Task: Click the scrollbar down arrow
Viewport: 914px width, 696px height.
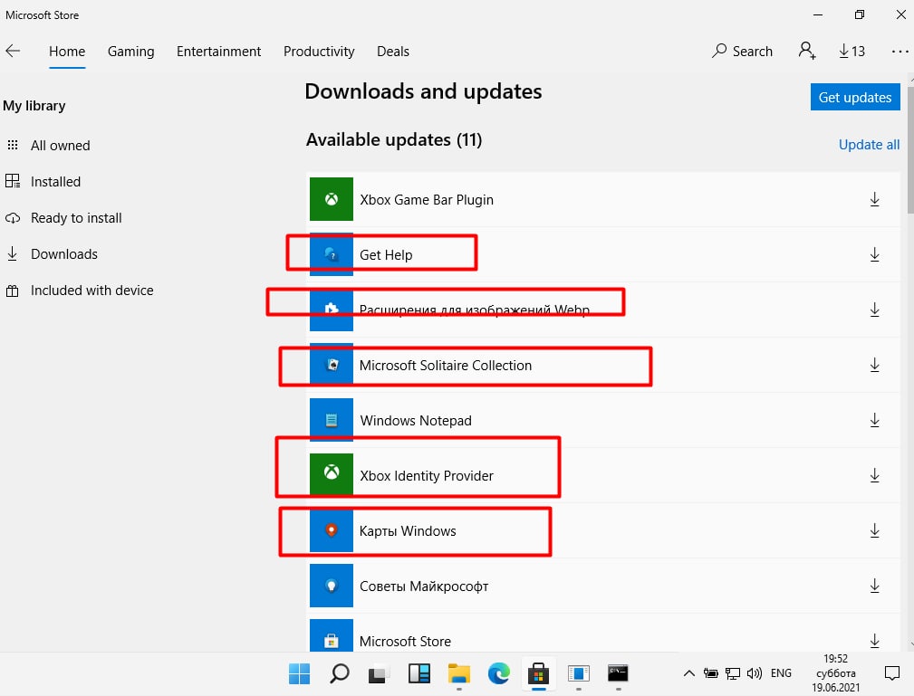Action: click(910, 645)
